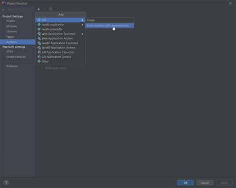Choose JavaEE Application: Exploded entry
The width and height of the screenshot is (236, 188).
[60, 43]
